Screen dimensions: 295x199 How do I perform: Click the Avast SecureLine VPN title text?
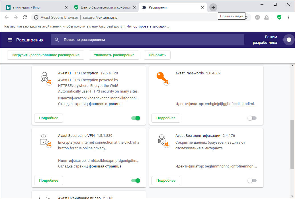(x=76, y=136)
